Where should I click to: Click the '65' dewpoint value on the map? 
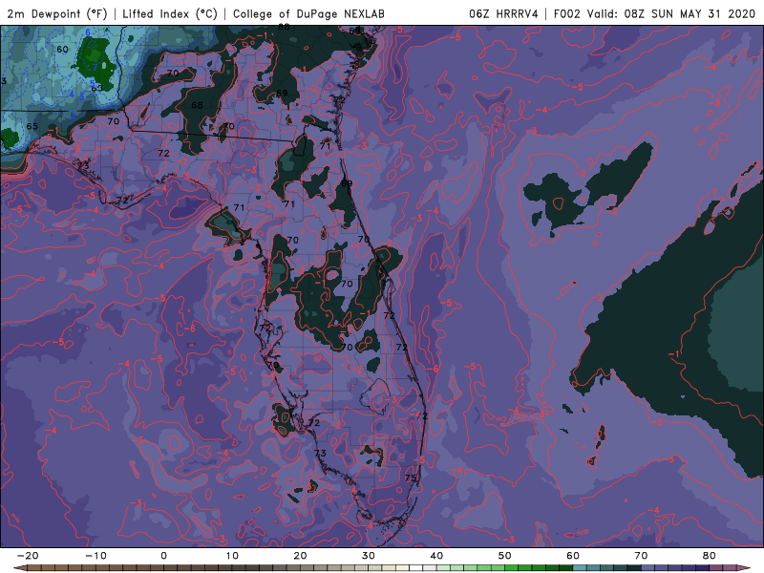point(32,126)
